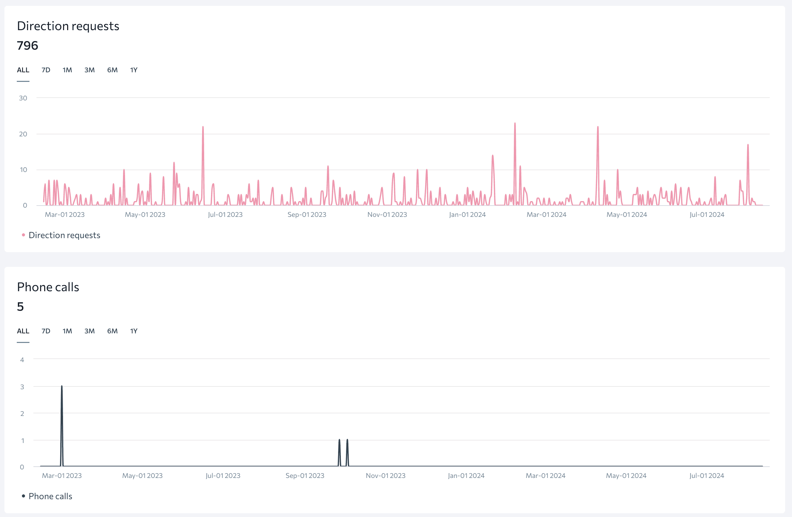Viewport: 792px width, 517px height.
Task: Select ALL range in Phone calls chart
Action: pos(23,331)
